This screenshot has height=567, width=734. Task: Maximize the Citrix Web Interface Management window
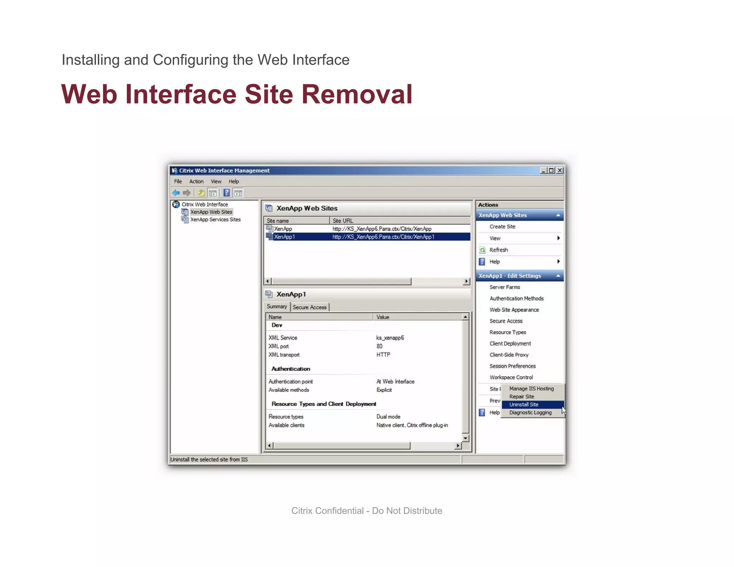pos(551,171)
